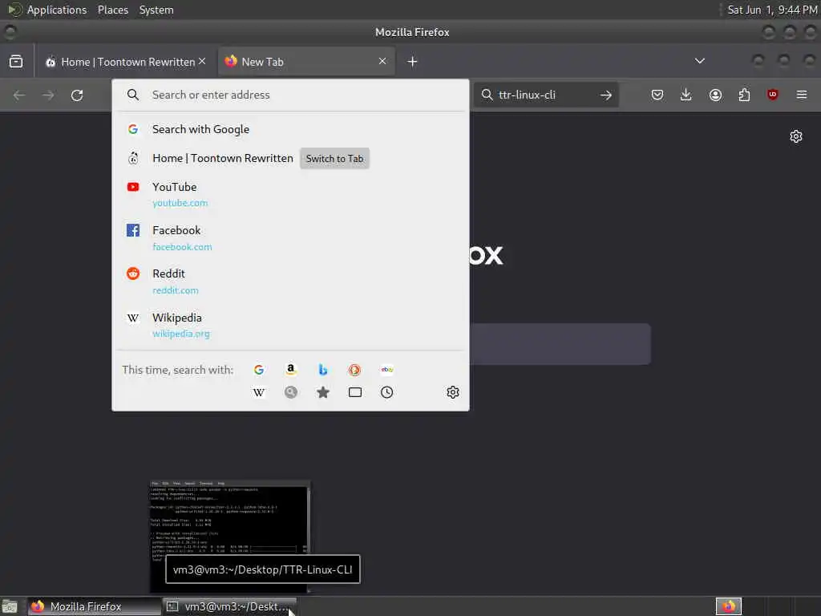Search this time with DuckDuckGo
This screenshot has width=821, height=616.
(x=354, y=370)
